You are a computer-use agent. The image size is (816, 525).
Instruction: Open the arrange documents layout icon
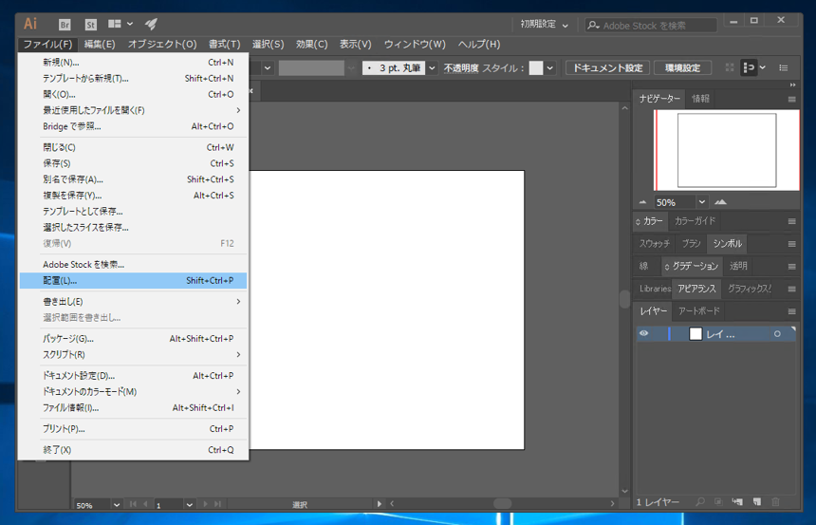[121, 24]
